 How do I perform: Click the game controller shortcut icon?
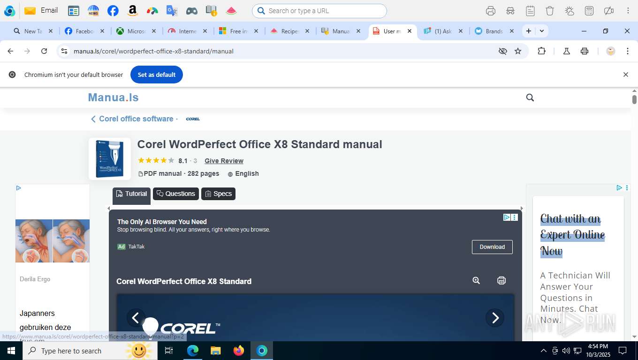tap(191, 11)
